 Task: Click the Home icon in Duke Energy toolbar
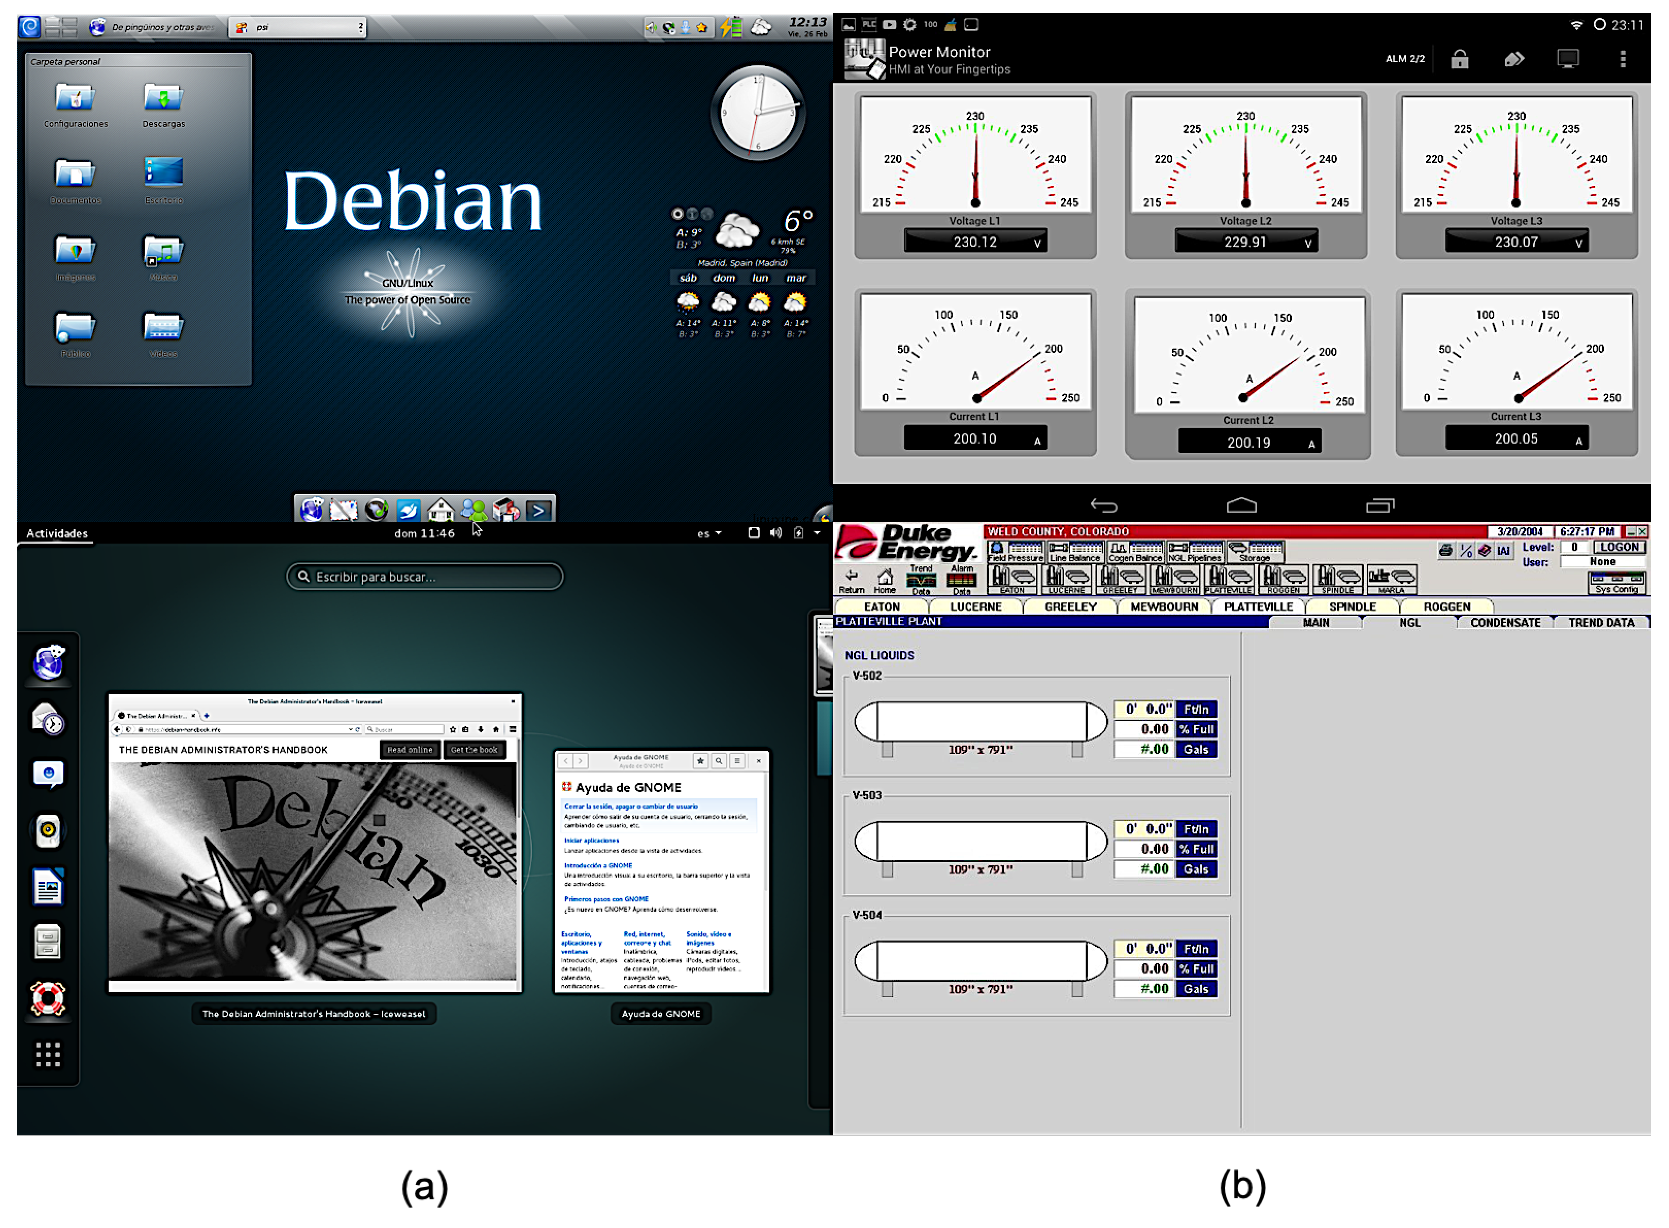885,581
